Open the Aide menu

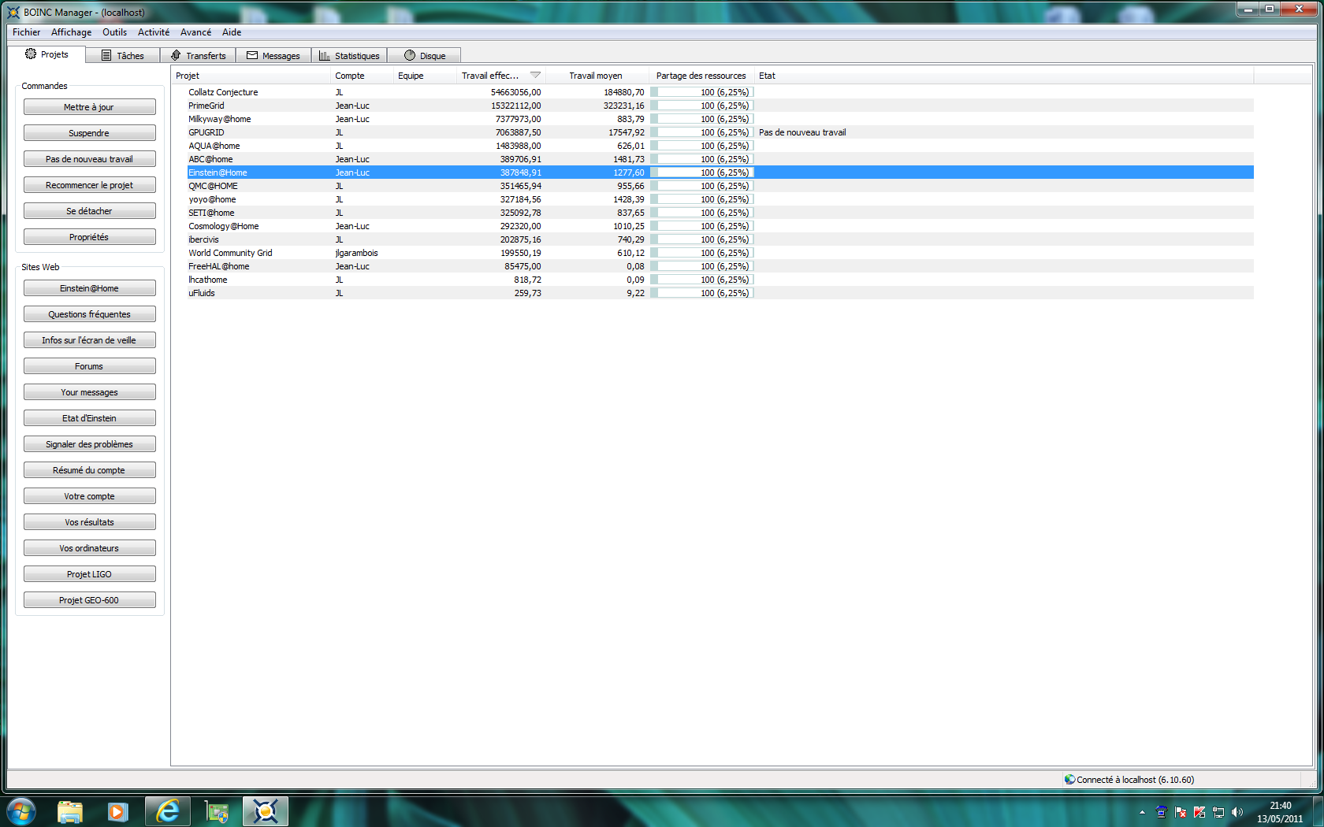pos(232,32)
